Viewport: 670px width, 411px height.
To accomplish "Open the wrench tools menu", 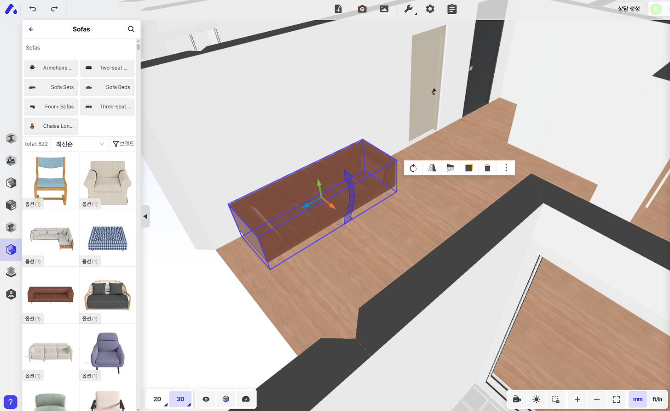I will click(409, 9).
